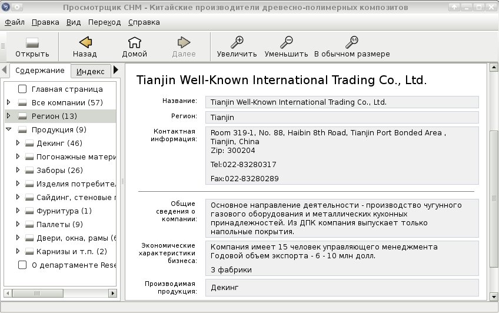This screenshot has width=499, height=313.
Task: Click sidebar scrollbar left arrow
Action: coord(8,293)
